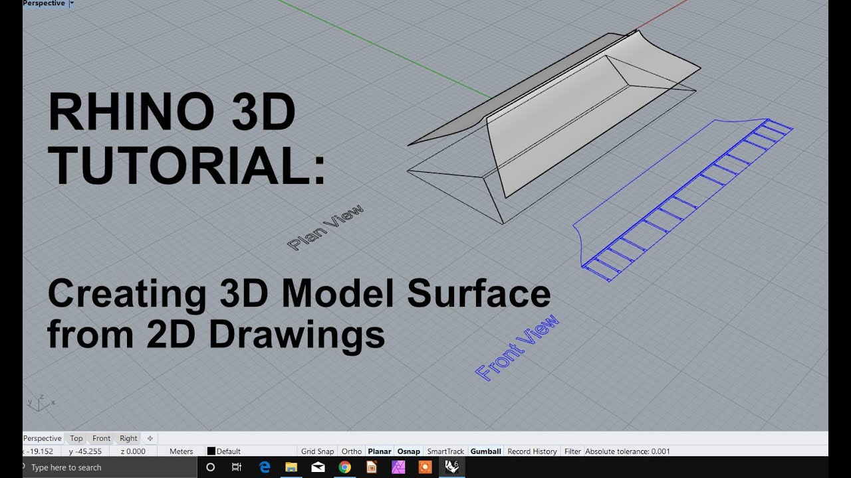Open the orange square app on taskbar

tap(425, 467)
